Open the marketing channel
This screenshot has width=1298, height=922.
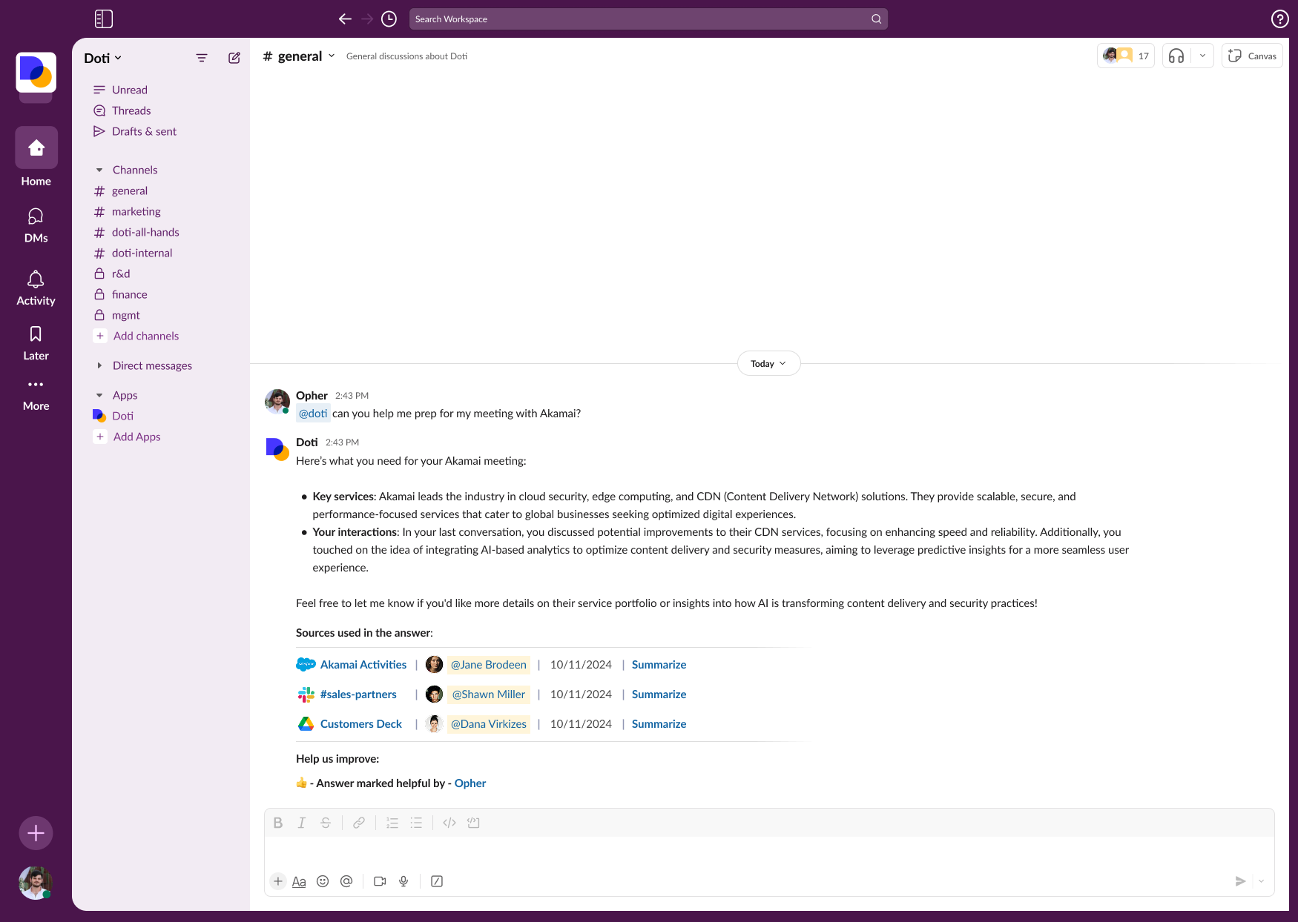(x=136, y=211)
